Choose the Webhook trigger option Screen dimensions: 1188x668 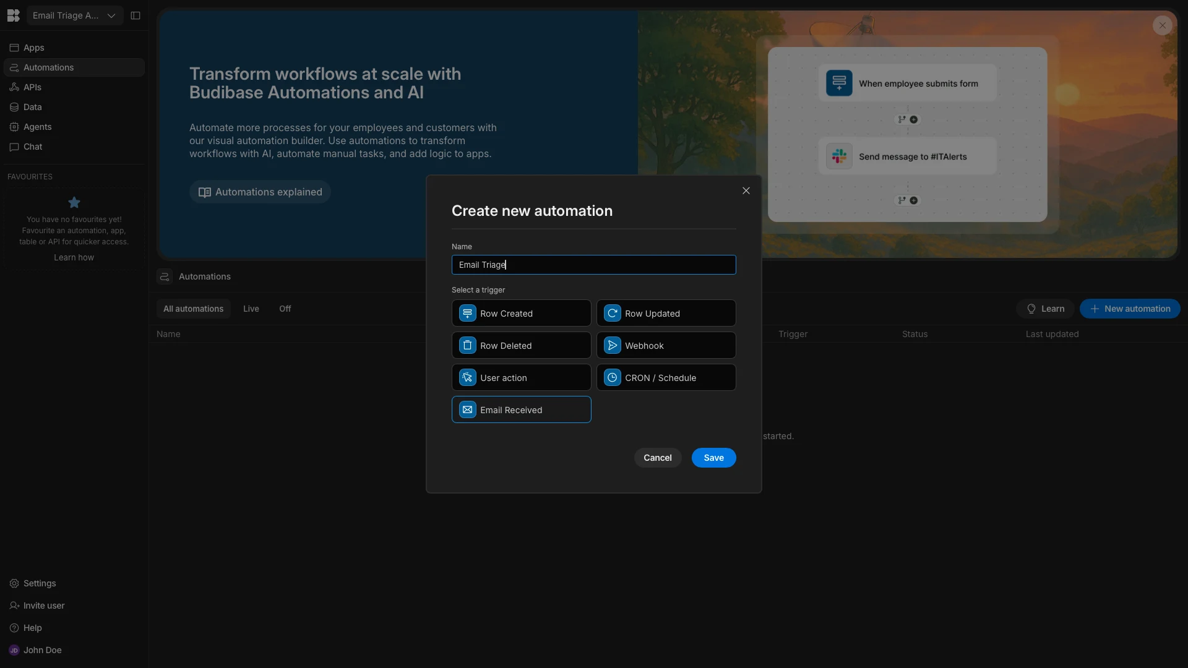pos(666,346)
